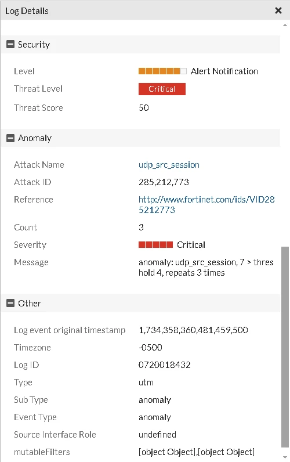Close the Log Details panel

pyautogui.click(x=278, y=10)
